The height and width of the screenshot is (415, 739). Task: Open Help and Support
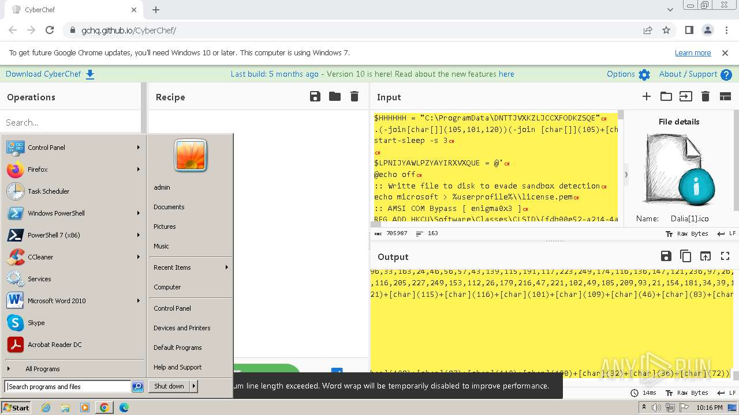click(178, 367)
